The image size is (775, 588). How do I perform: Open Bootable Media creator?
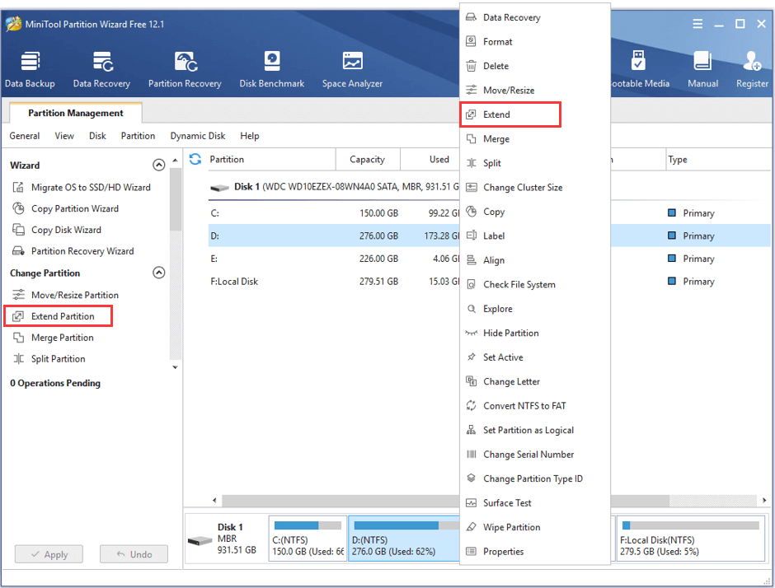click(x=640, y=69)
